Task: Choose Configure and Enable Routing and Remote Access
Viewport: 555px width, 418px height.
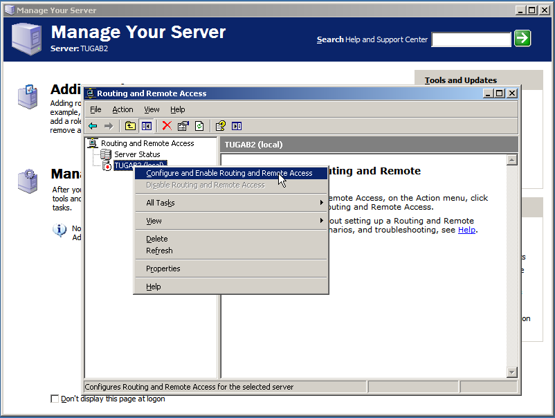Action: [x=229, y=173]
